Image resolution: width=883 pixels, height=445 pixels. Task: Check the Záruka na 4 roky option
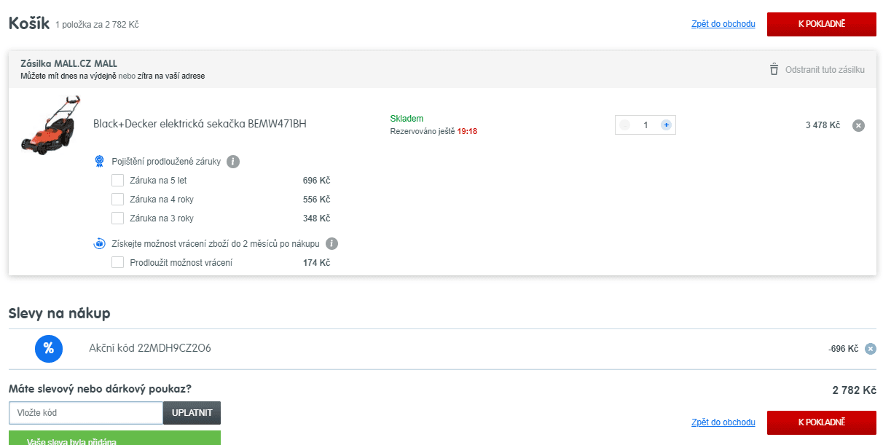click(x=117, y=199)
